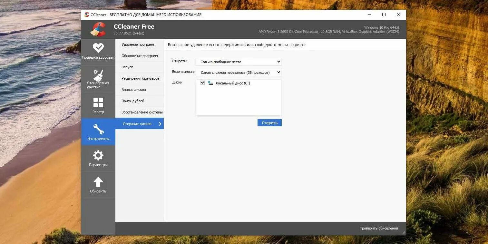Select the Запуск menu item

pyautogui.click(x=140, y=67)
